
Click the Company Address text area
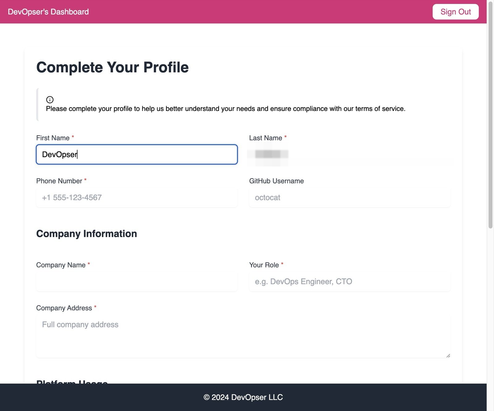[x=243, y=337]
